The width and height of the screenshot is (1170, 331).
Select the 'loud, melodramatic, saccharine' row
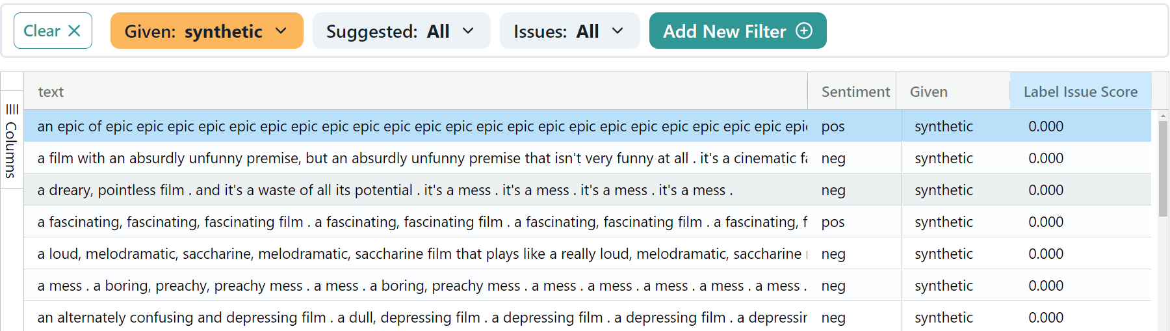416,254
